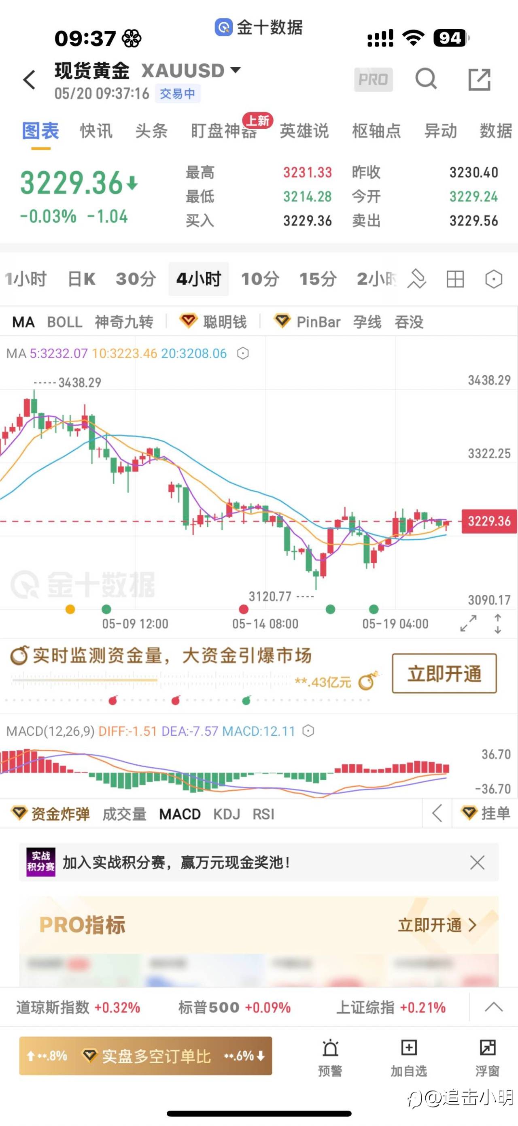The image size is (518, 1126).
Task: Select the 30分 timeframe tab
Action: click(136, 279)
